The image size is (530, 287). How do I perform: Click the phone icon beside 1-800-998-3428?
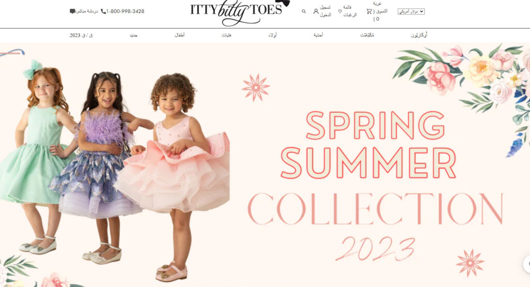[x=104, y=11]
